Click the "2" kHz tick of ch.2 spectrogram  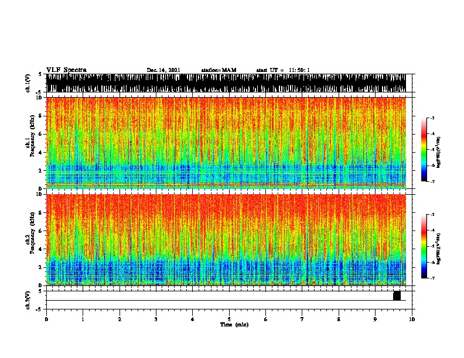[x=41, y=267]
